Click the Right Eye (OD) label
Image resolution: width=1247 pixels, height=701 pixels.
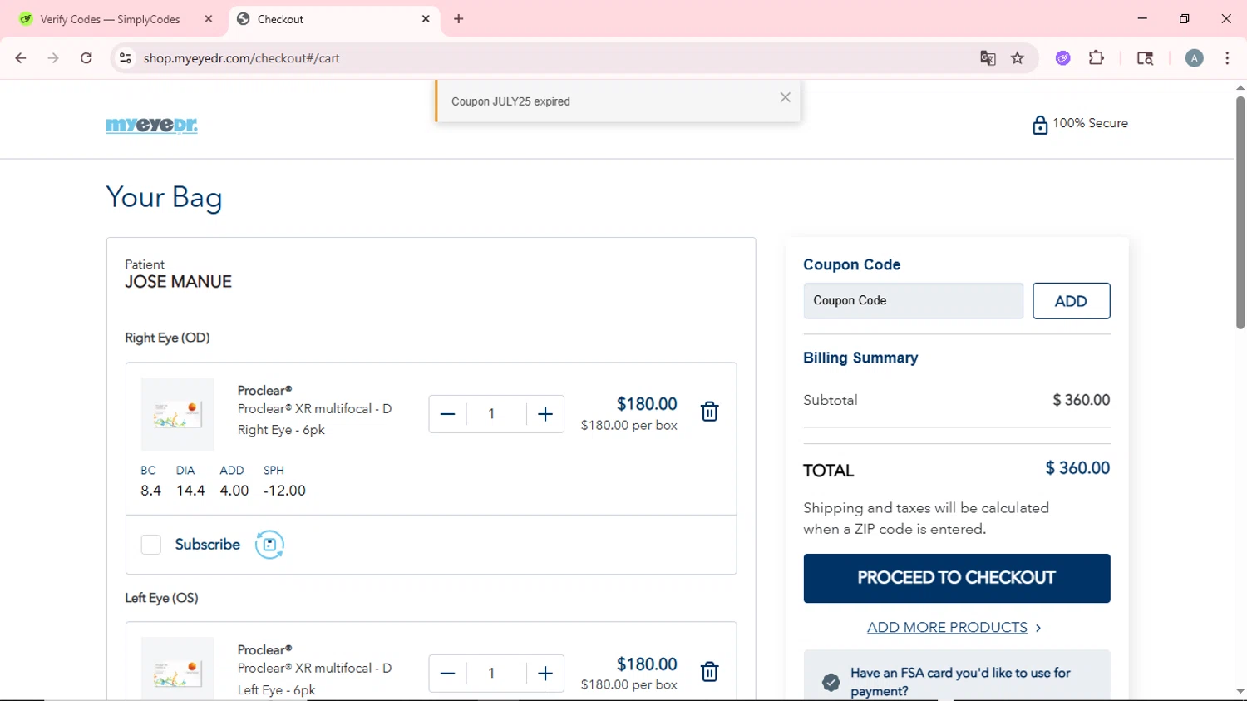[167, 338]
